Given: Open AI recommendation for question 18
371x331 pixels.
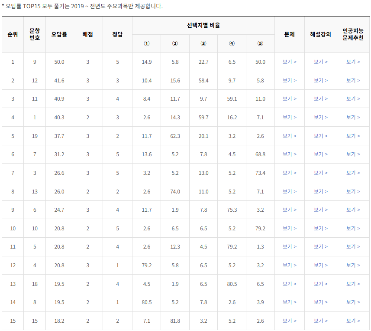Looking at the screenshot, I should pos(353,284).
